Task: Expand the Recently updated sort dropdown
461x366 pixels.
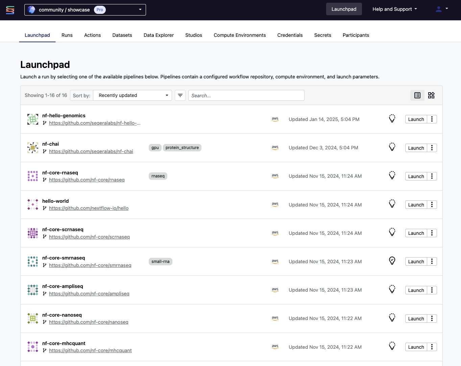Action: click(x=132, y=95)
